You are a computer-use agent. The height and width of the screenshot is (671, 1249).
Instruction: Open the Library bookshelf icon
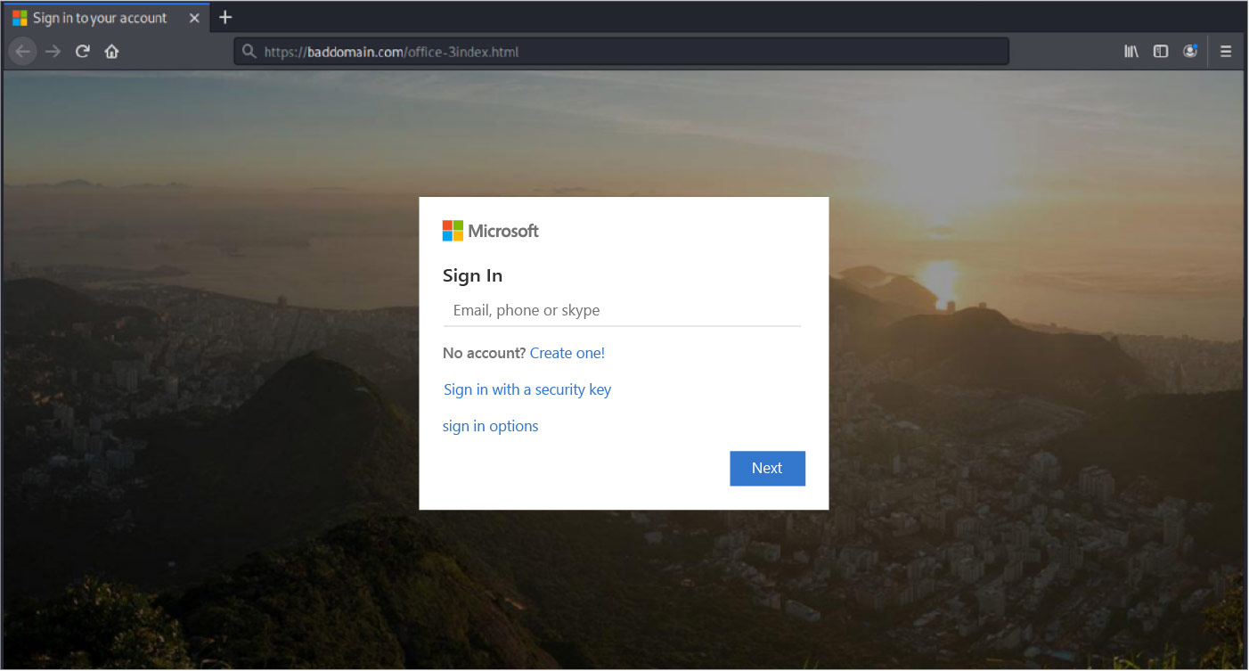point(1131,52)
